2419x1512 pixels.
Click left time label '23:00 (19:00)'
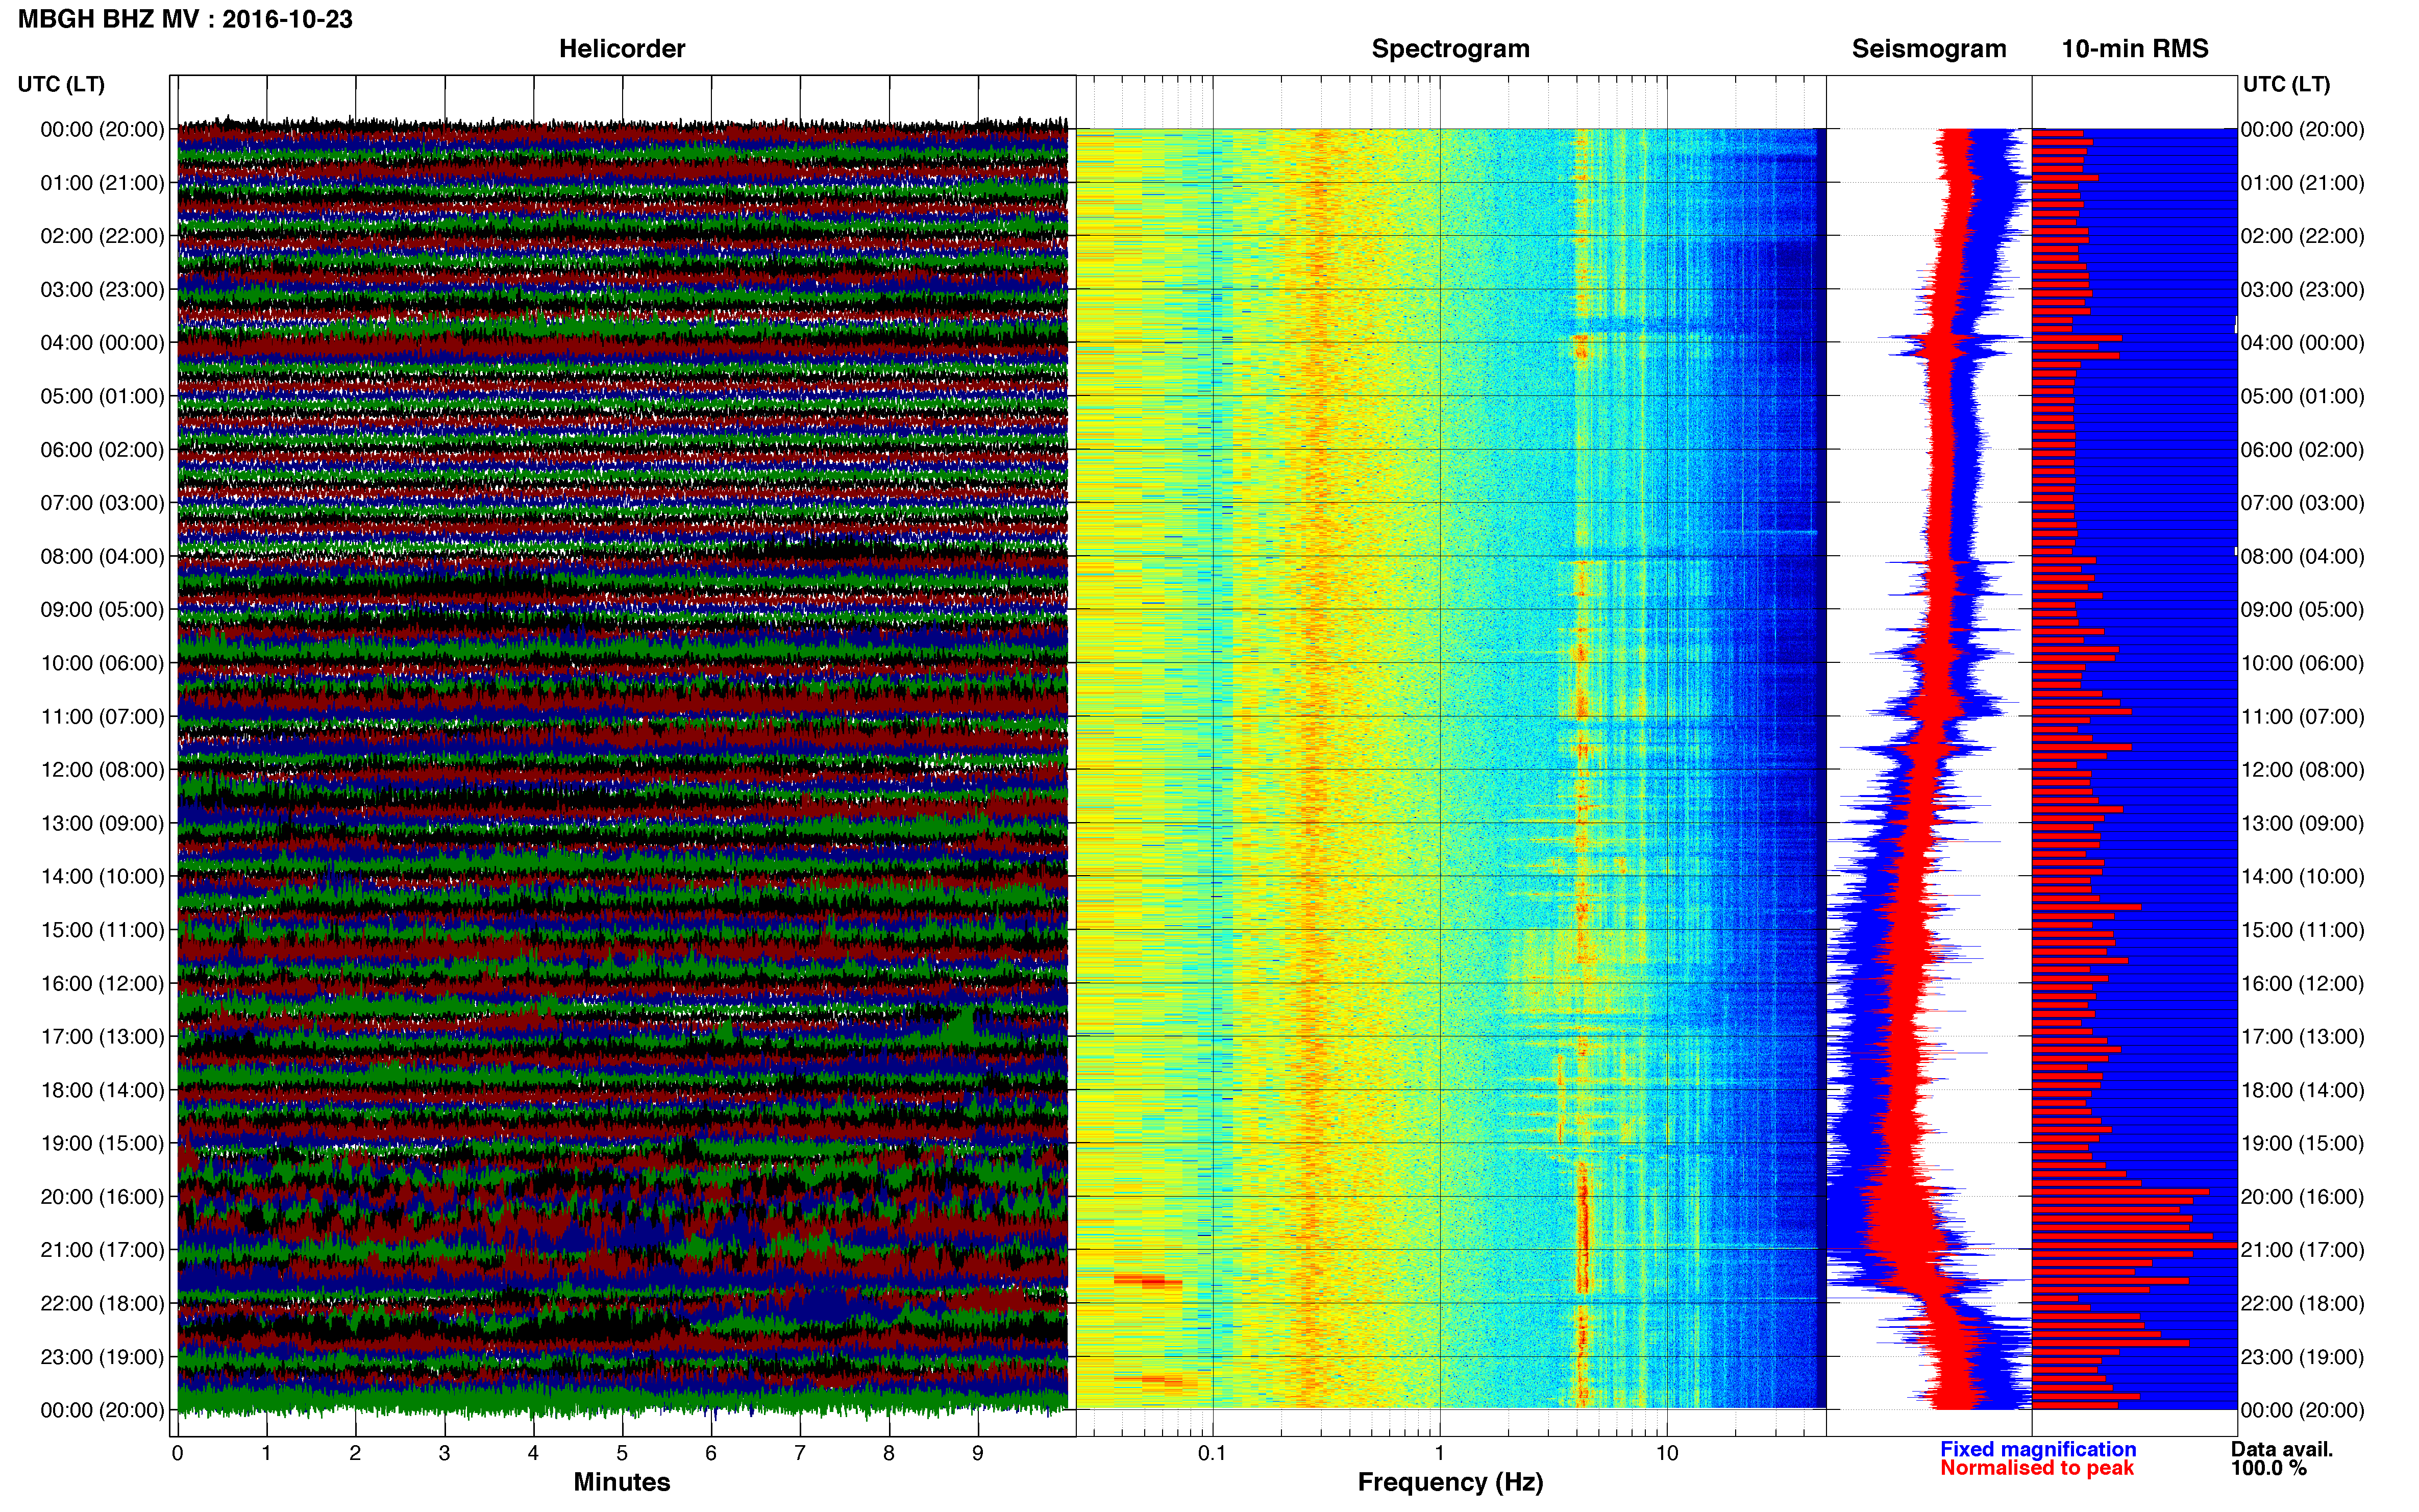[x=102, y=1357]
